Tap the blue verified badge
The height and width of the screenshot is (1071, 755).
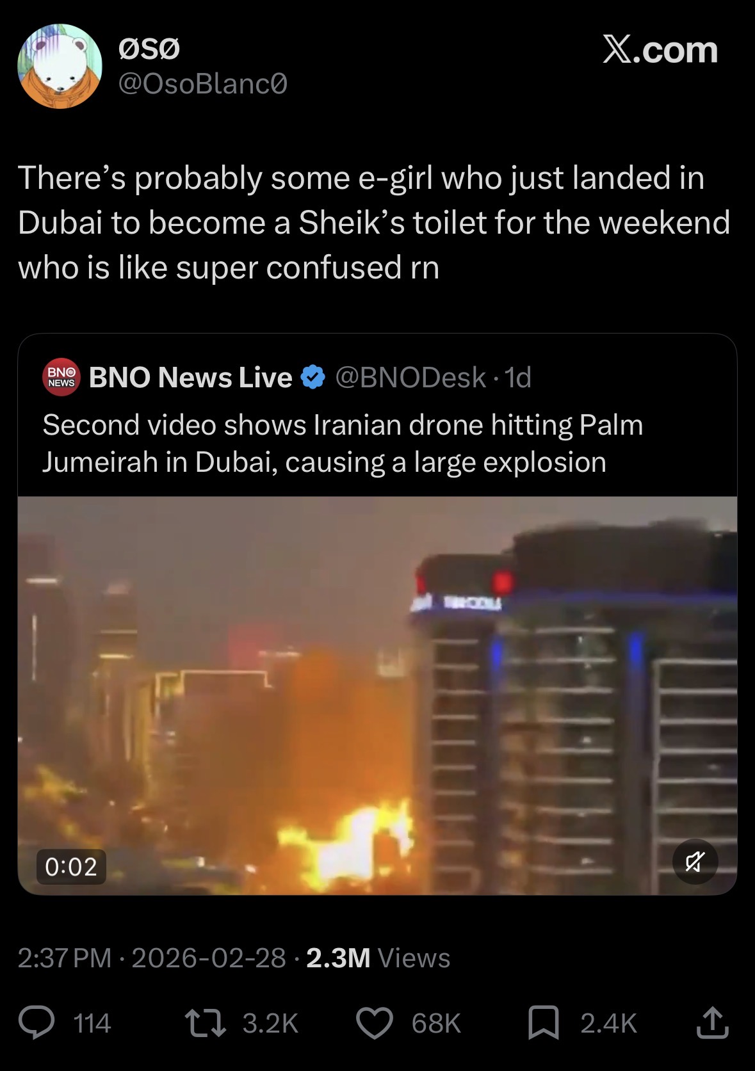313,377
